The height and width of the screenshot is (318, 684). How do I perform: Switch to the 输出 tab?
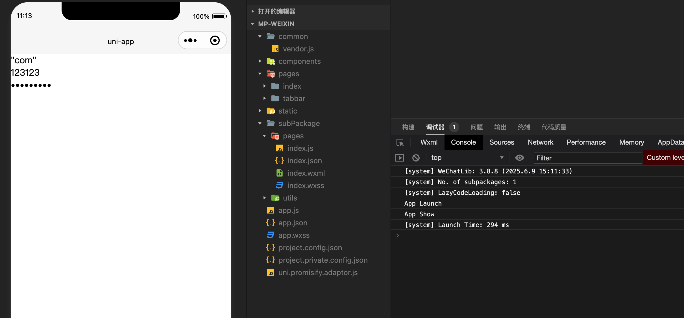tap(500, 127)
